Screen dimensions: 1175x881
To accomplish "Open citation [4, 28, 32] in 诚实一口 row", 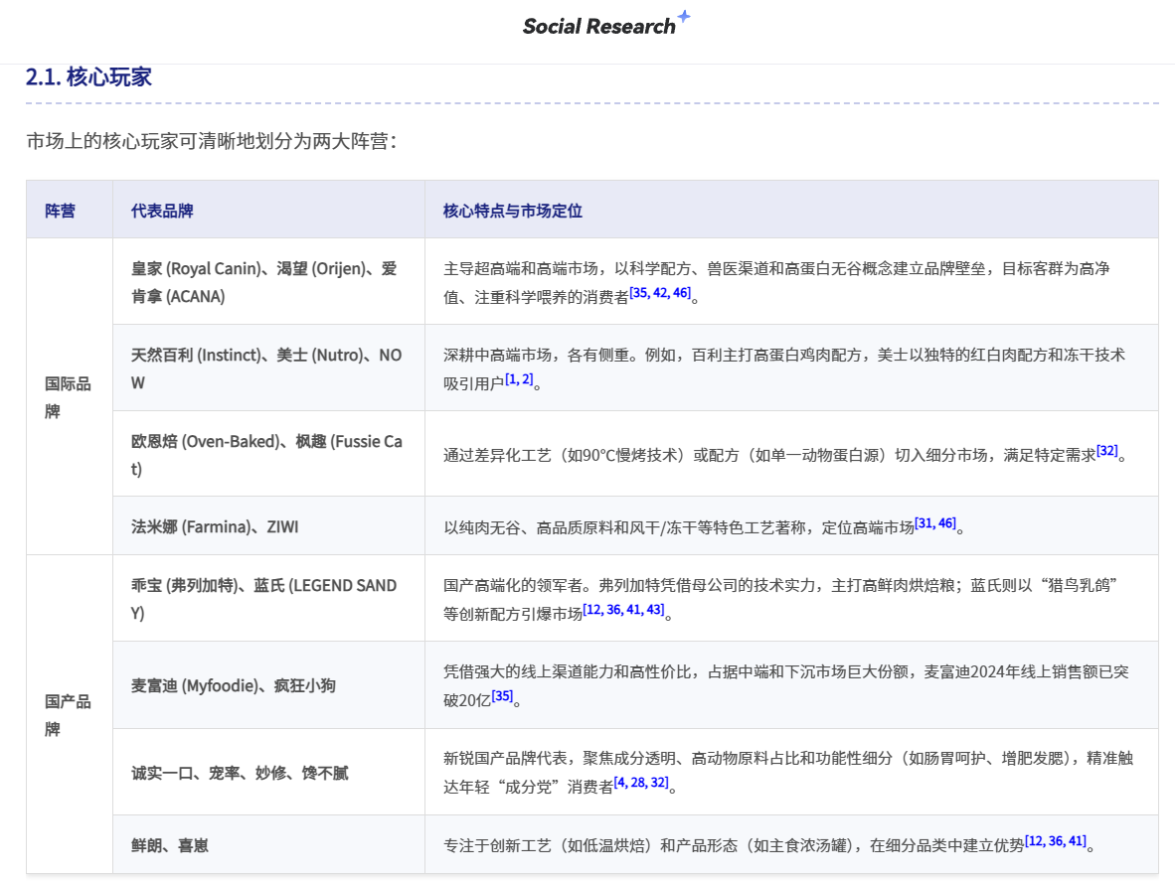I will click(x=641, y=783).
